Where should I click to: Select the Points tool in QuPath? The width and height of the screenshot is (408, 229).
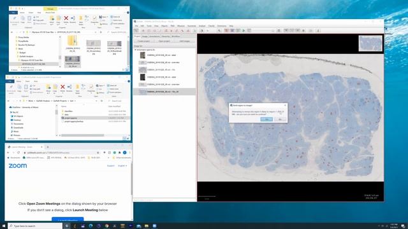tap(188, 31)
